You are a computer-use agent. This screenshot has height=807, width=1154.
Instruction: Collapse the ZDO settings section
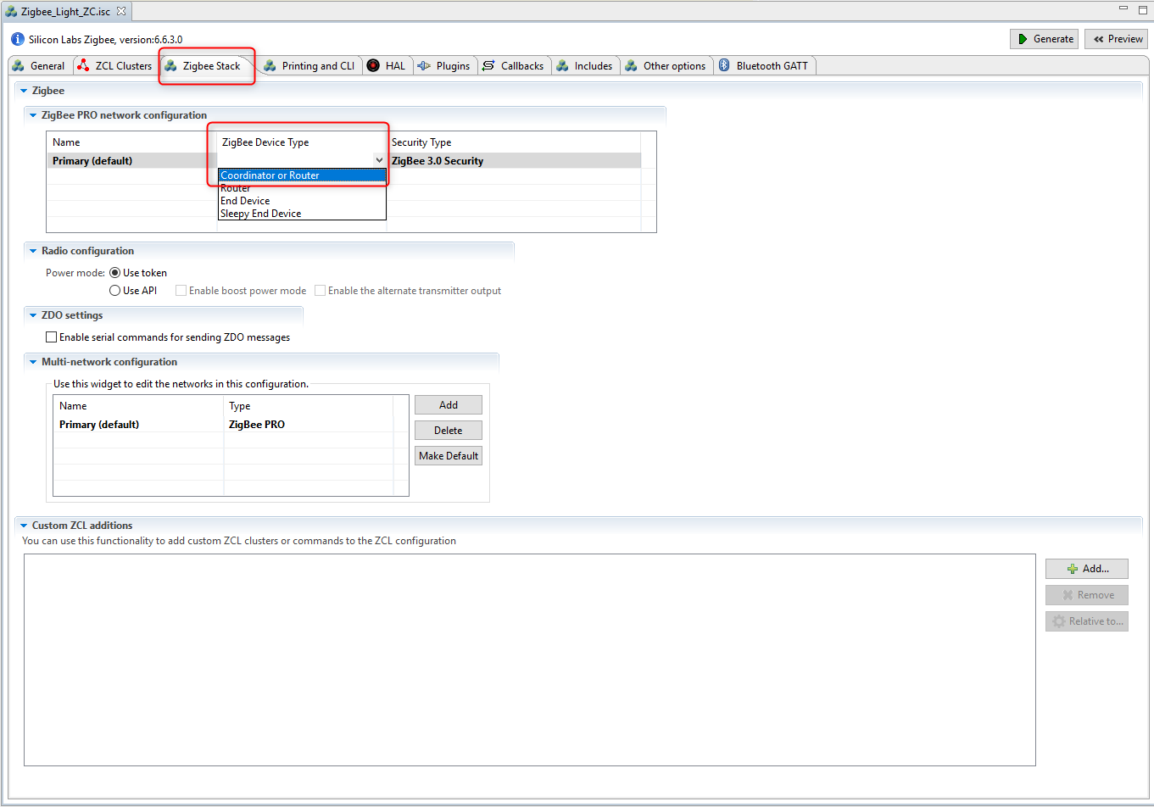click(33, 315)
